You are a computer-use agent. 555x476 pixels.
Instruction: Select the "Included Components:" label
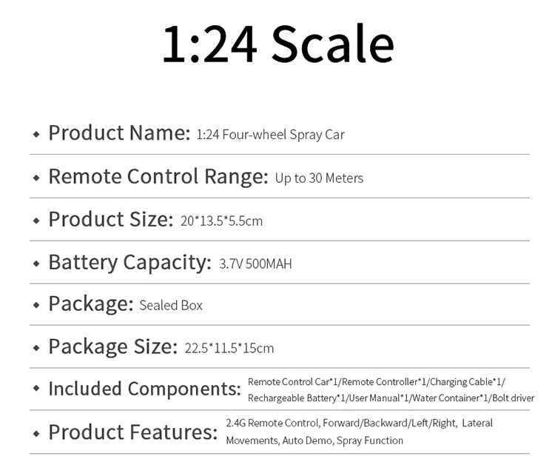[x=144, y=389]
